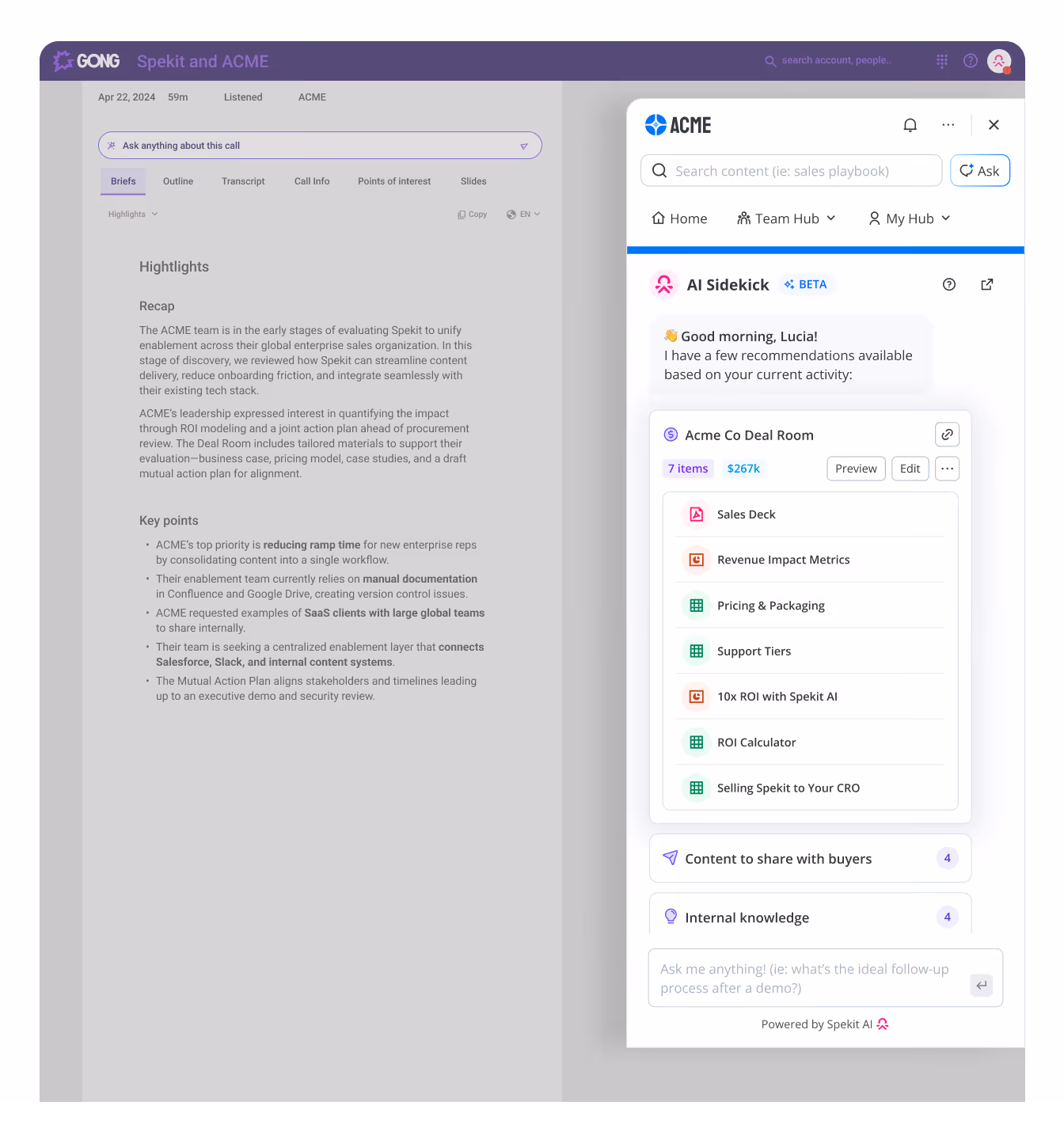This screenshot has width=1064, height=1128.
Task: Click the Gong search account, people field
Action: click(x=829, y=60)
